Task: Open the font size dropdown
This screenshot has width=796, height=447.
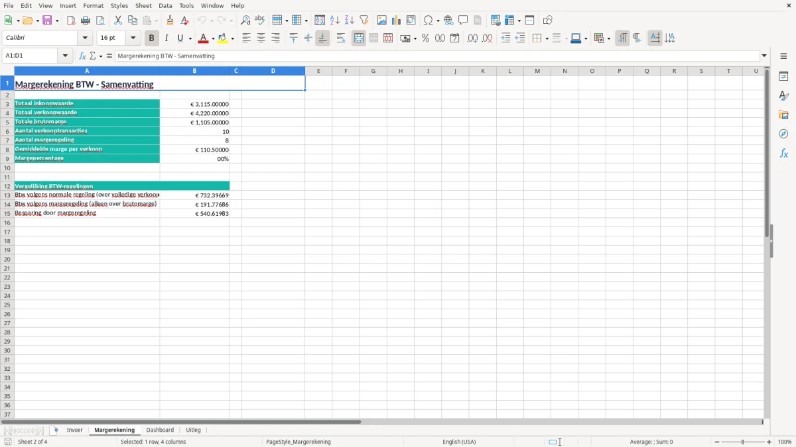Action: point(133,38)
